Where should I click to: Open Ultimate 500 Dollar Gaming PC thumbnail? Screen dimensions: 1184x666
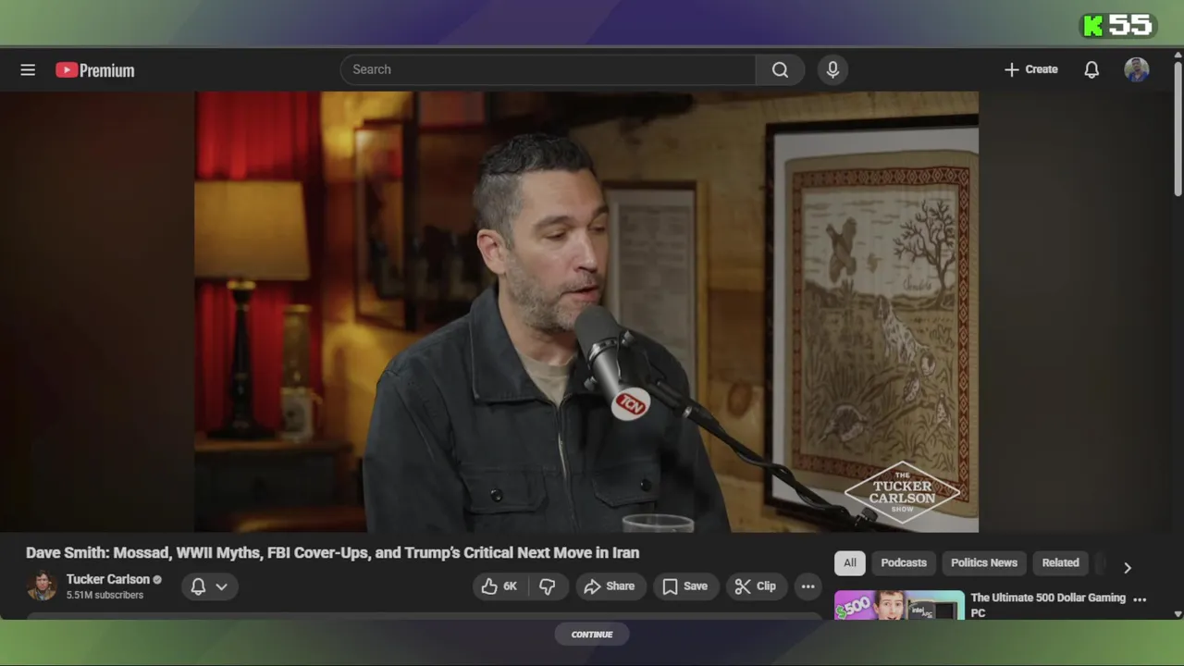click(899, 605)
